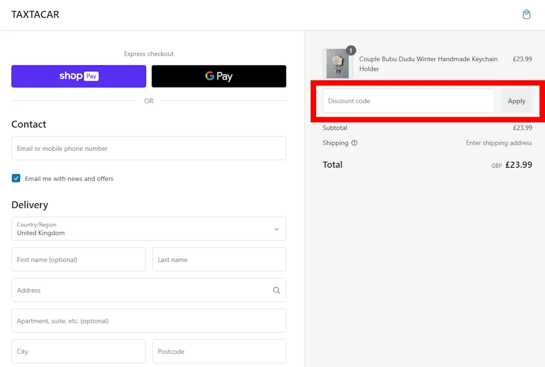
Task: Click the Express checkout heading
Action: (x=149, y=54)
